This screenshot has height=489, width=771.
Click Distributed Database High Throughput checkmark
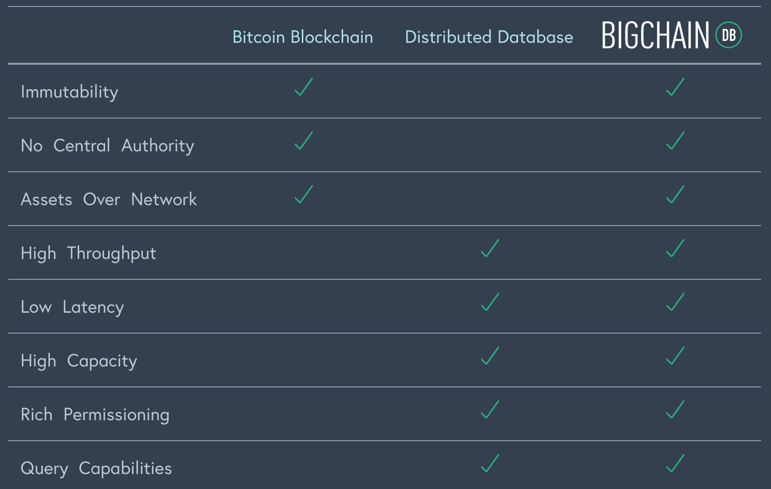point(490,248)
